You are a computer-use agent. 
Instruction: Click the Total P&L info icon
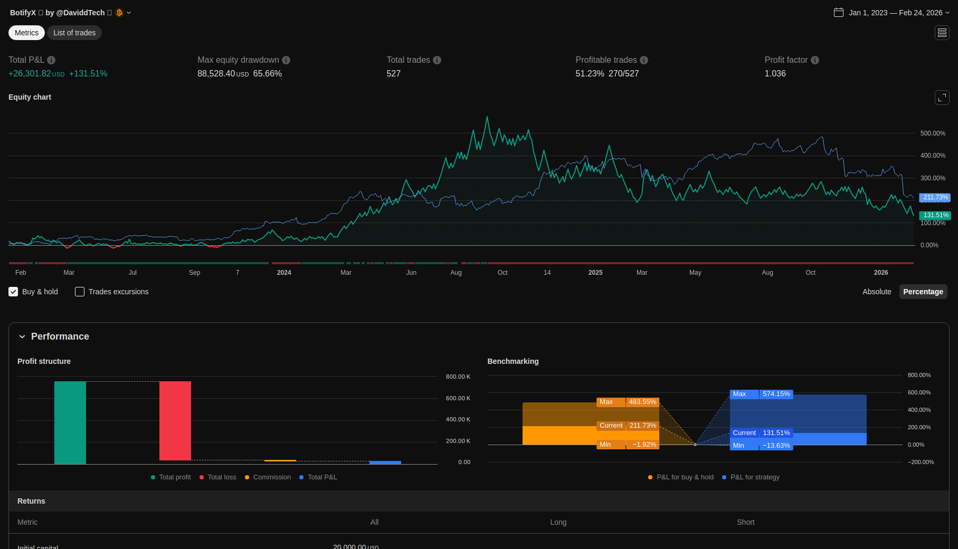point(51,60)
